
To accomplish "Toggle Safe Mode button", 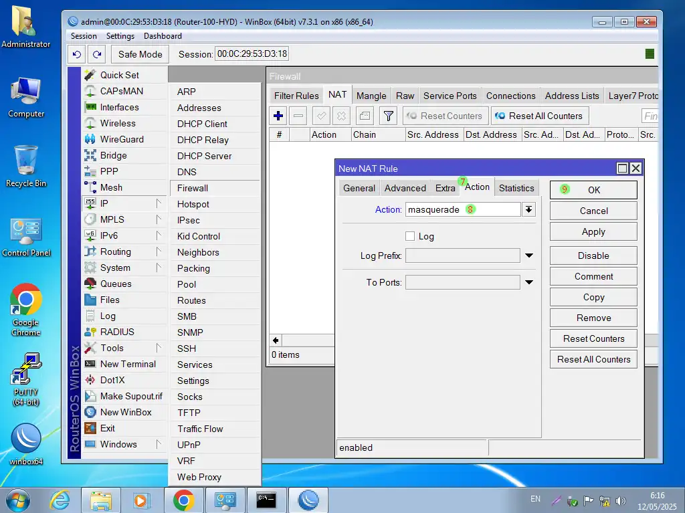I will point(140,54).
